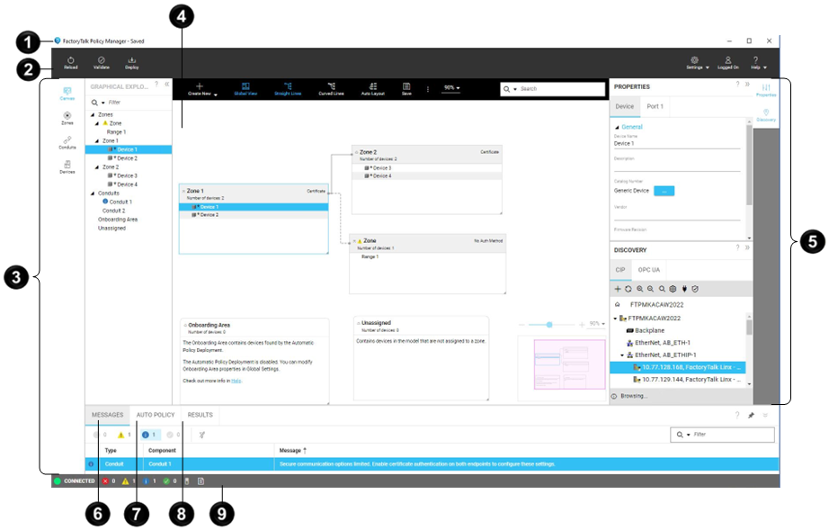This screenshot has width=829, height=530.
Task: Select Unassigned in the explorer tree
Action: pyautogui.click(x=111, y=229)
